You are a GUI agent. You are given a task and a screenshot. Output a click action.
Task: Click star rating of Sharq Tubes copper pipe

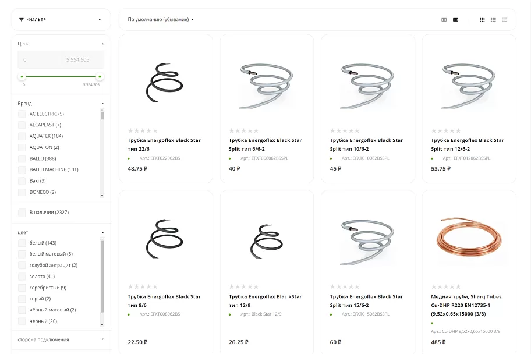(x=446, y=286)
